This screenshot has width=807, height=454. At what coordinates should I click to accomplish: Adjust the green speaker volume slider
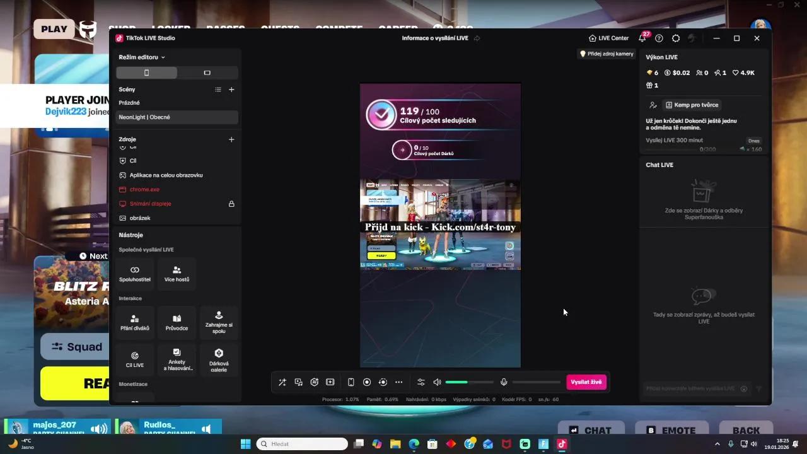click(x=469, y=382)
